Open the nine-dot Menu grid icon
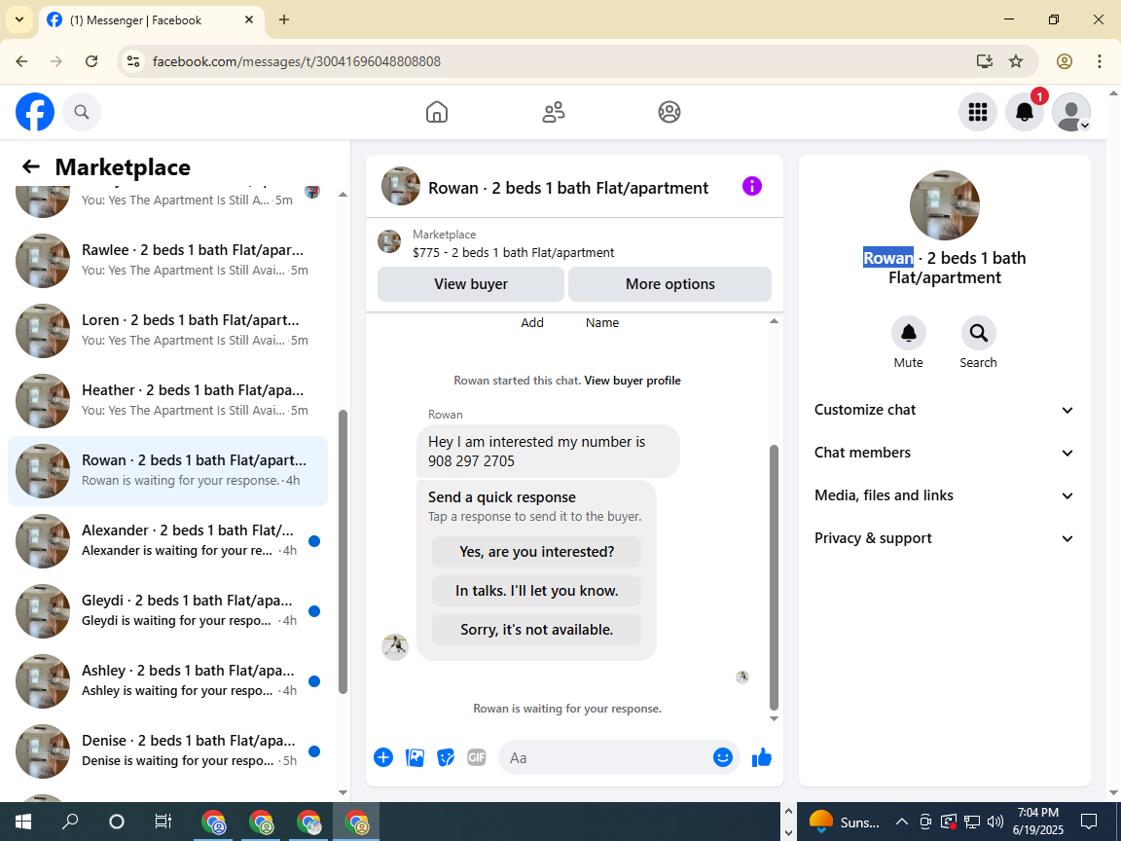 coord(977,112)
